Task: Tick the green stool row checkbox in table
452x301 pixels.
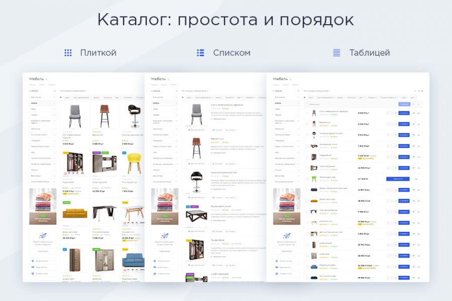Action: [x=307, y=179]
